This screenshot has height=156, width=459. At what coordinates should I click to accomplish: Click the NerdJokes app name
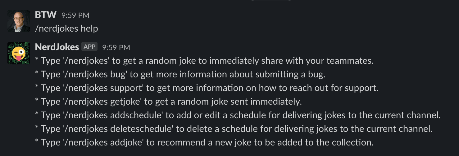point(57,47)
